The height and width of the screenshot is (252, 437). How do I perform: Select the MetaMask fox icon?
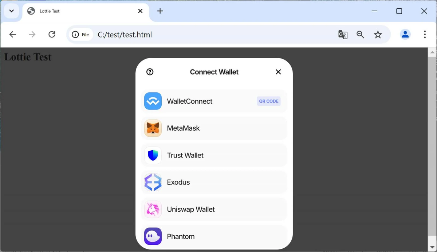click(153, 128)
